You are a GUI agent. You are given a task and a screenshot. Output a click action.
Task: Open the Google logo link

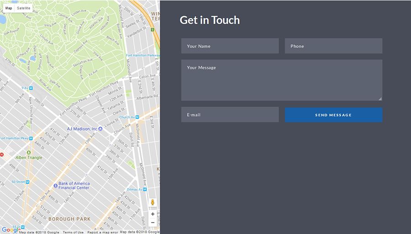click(x=11, y=230)
